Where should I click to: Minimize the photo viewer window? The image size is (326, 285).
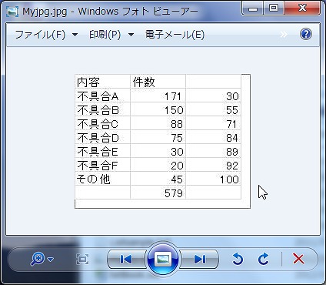pos(253,8)
